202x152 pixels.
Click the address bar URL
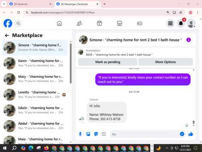tap(63, 13)
